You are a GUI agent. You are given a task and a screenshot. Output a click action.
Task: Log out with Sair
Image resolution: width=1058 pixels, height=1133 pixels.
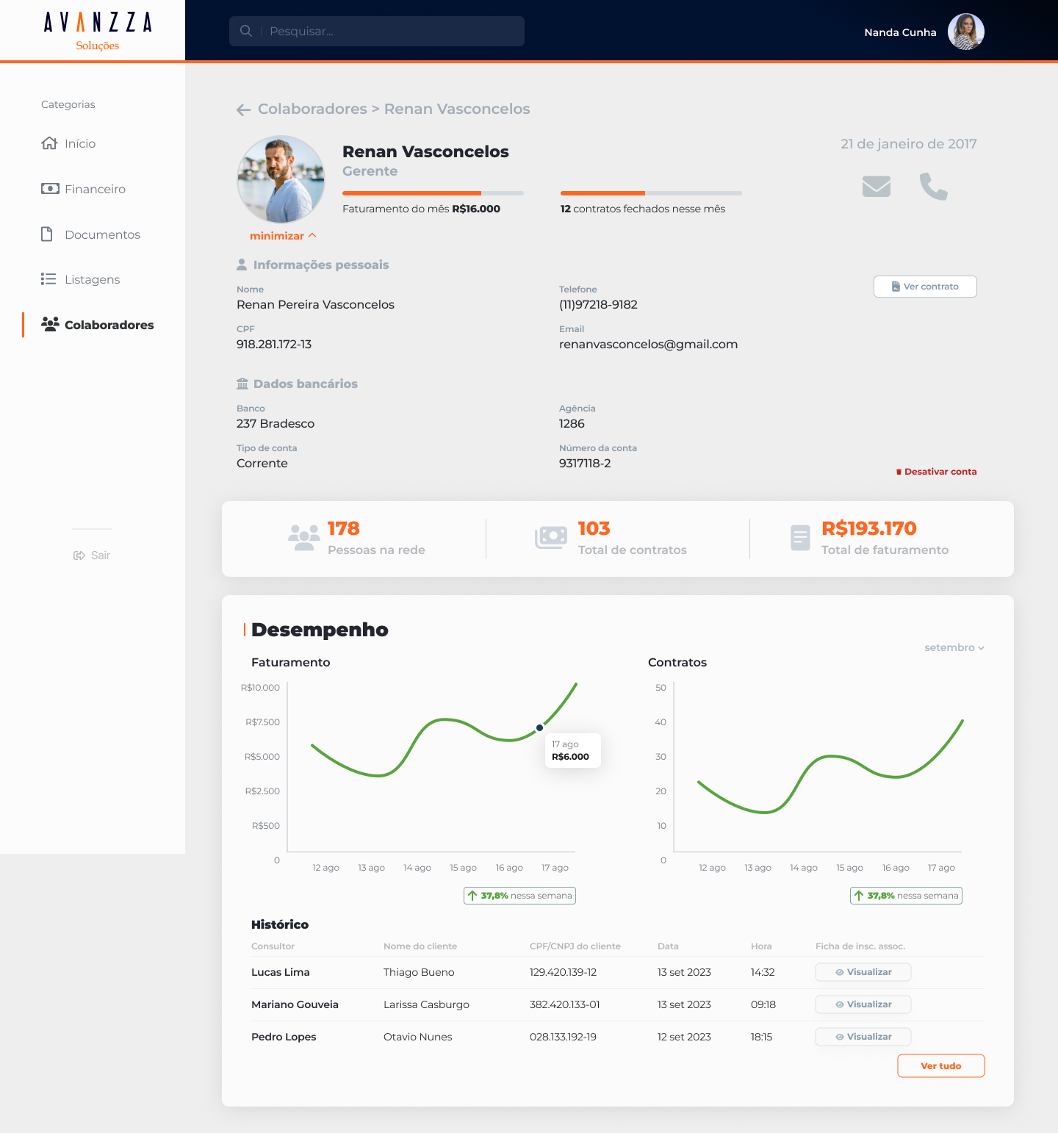(92, 555)
